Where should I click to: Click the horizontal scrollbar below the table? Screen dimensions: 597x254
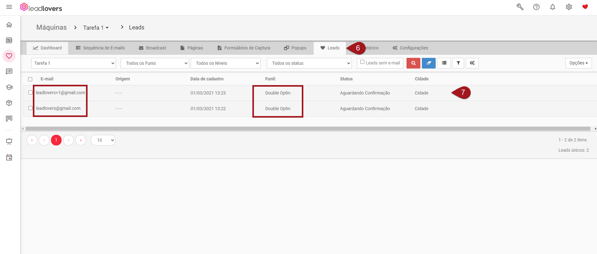(308, 129)
